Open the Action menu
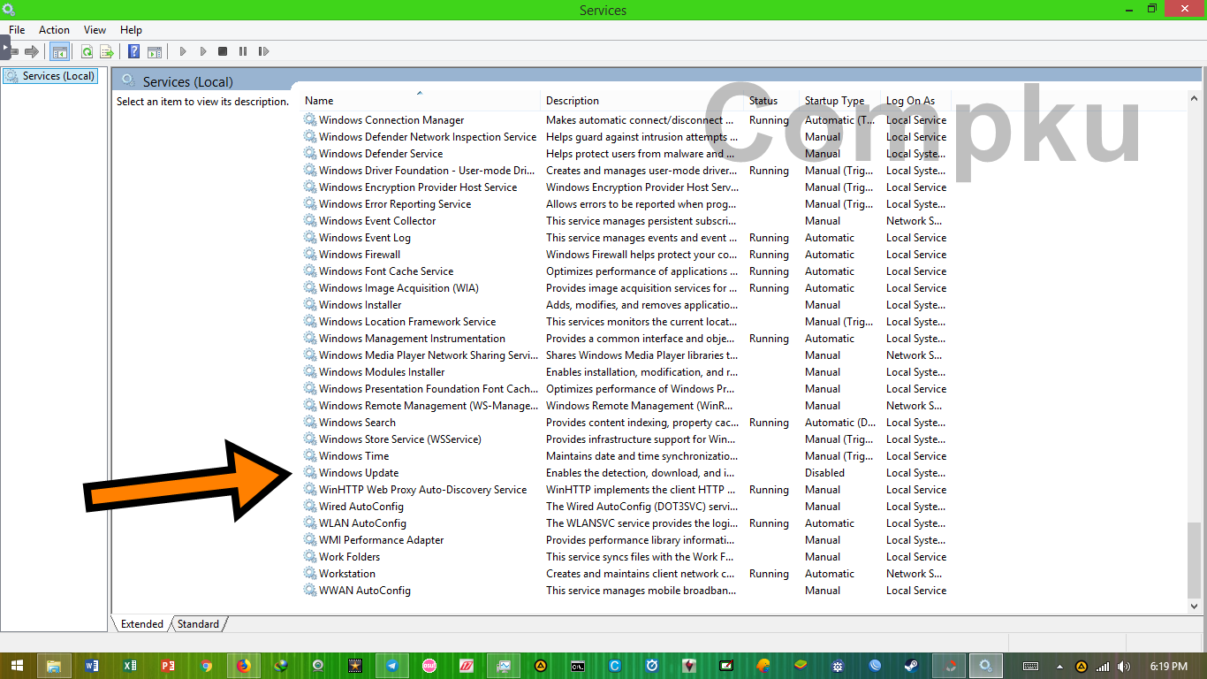Screen dimensions: 1207x679 click(54, 30)
